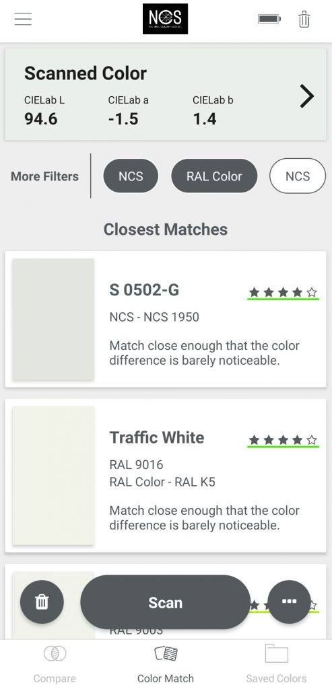Tap the round floating trash button

(42, 602)
